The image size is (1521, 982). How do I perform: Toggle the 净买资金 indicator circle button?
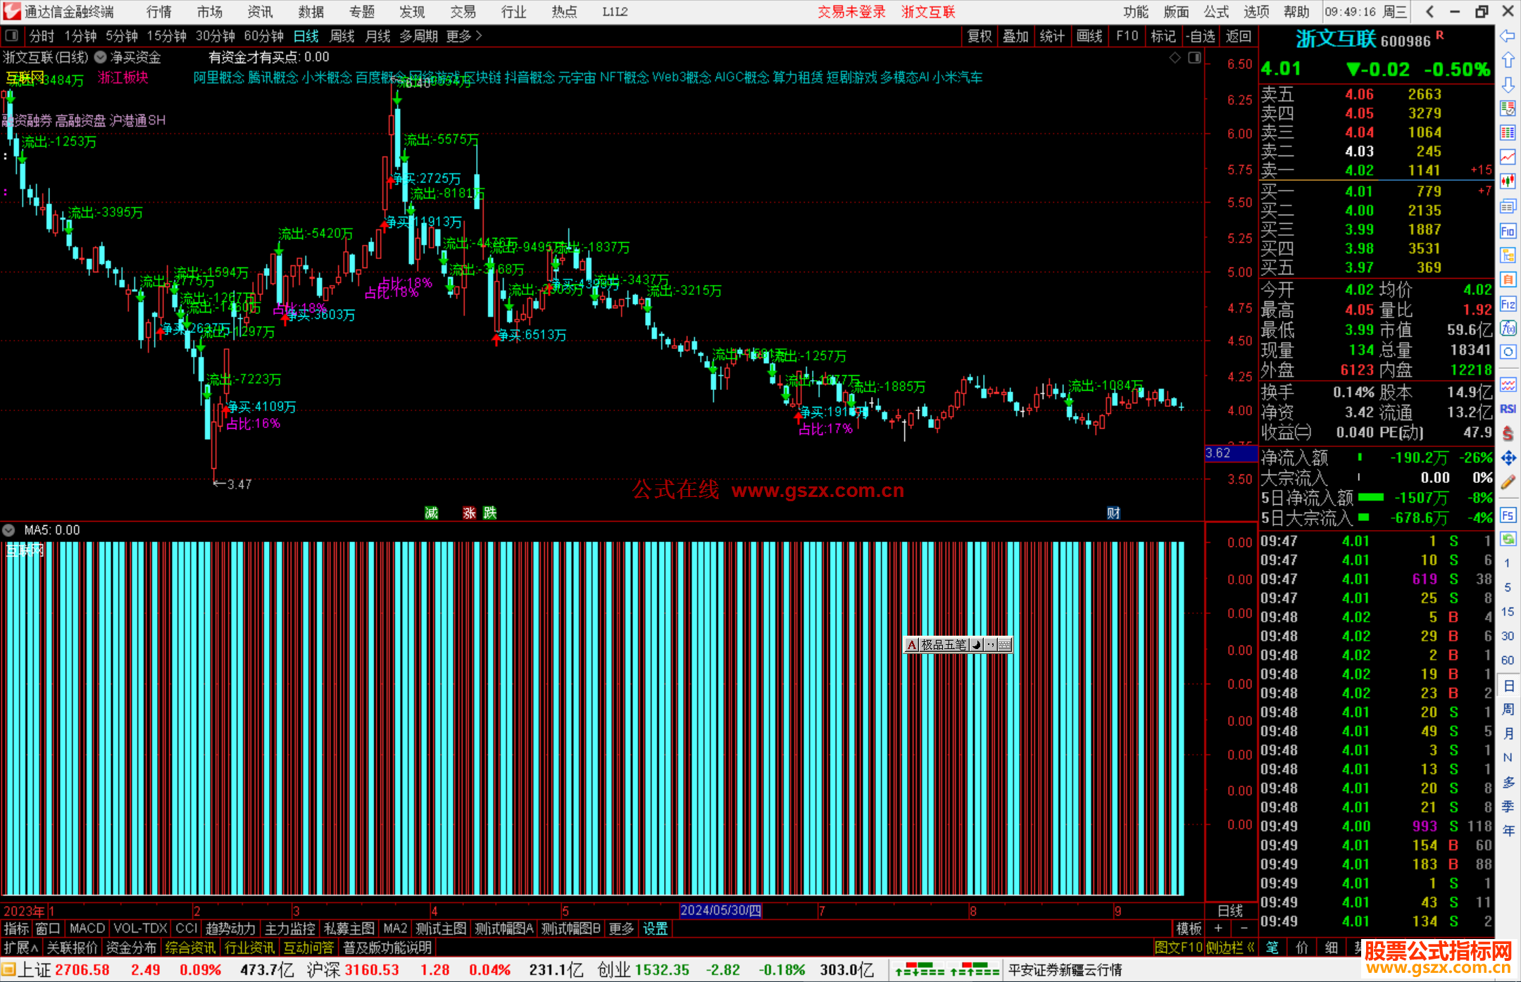point(100,57)
